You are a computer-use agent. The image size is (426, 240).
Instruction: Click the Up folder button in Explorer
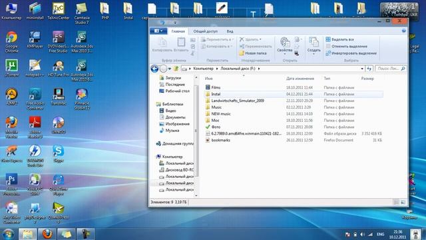point(176,69)
